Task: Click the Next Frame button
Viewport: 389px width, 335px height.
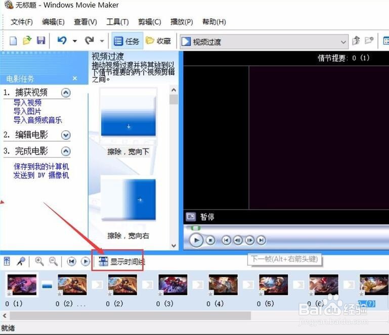Action: [249, 240]
